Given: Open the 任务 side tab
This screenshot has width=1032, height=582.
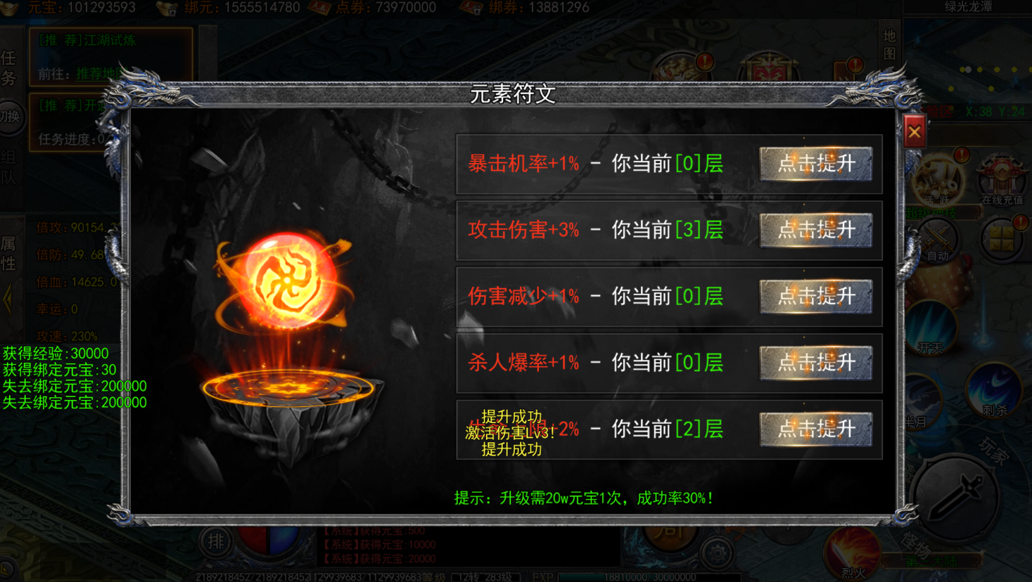Looking at the screenshot, I should click(x=9, y=68).
